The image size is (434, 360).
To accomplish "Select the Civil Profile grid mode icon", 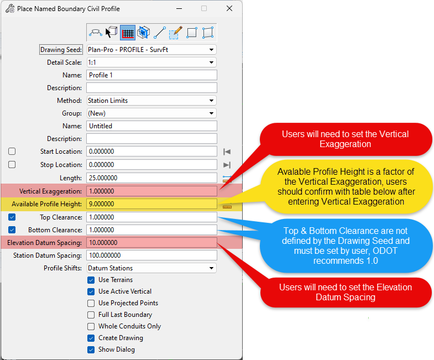I will tap(128, 33).
